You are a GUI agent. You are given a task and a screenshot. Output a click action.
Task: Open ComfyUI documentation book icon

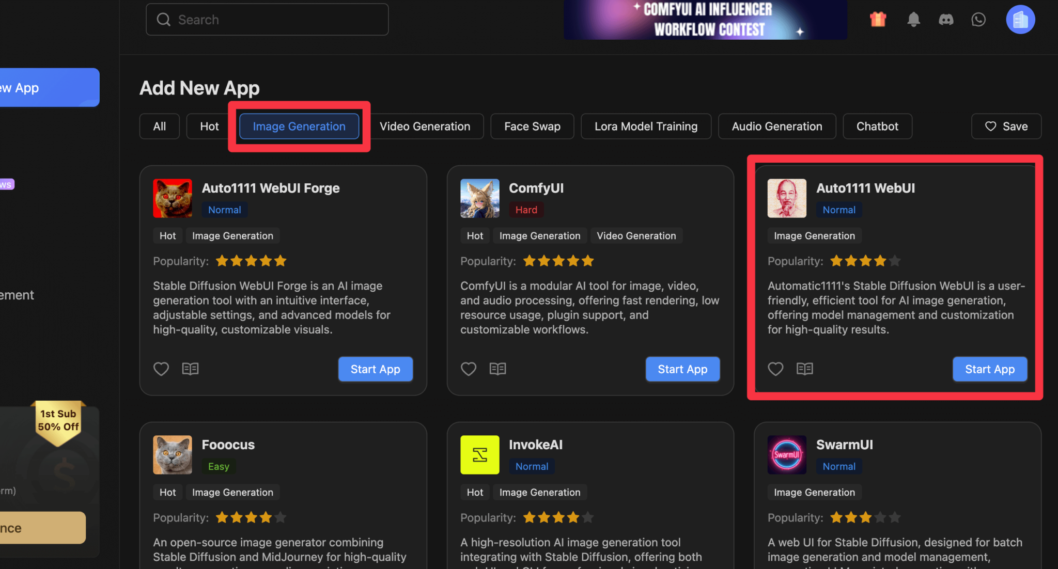pyautogui.click(x=497, y=369)
